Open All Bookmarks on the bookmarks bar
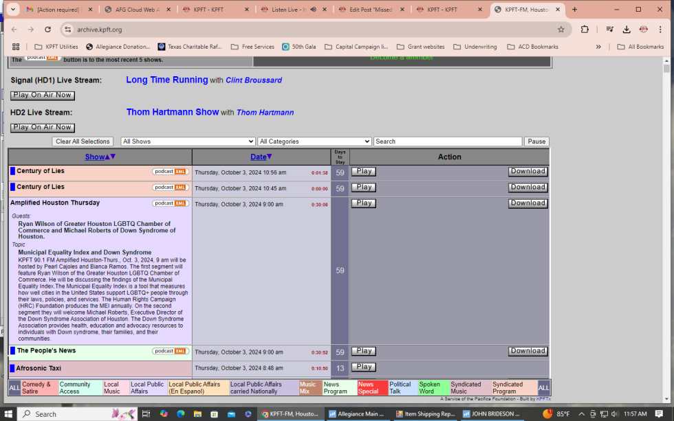This screenshot has height=421, width=674. pyautogui.click(x=640, y=46)
